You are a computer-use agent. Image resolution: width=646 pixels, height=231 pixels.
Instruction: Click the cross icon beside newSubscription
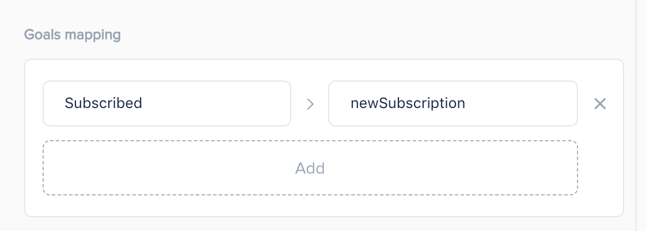[600, 104]
